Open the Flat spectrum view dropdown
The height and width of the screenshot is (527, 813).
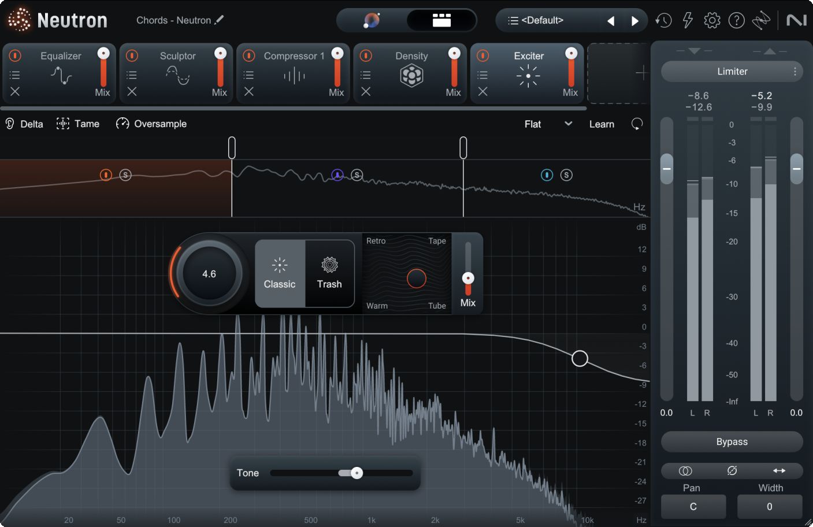coord(547,124)
